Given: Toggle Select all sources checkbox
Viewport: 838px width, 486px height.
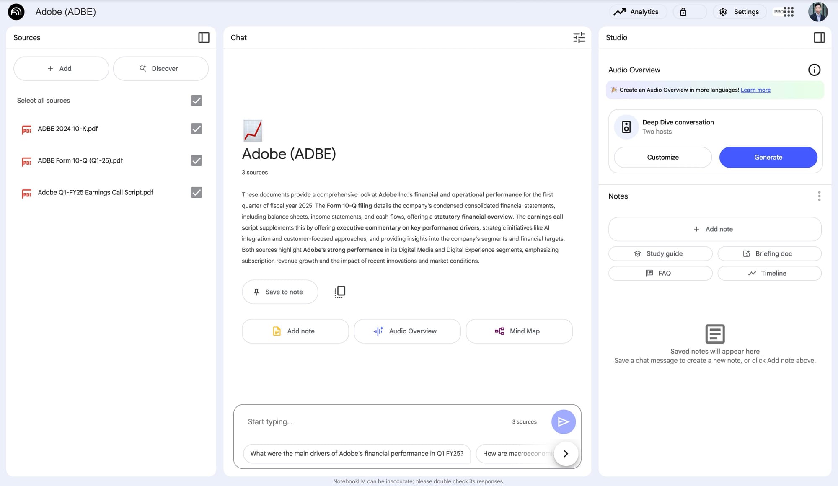Looking at the screenshot, I should click(x=197, y=101).
